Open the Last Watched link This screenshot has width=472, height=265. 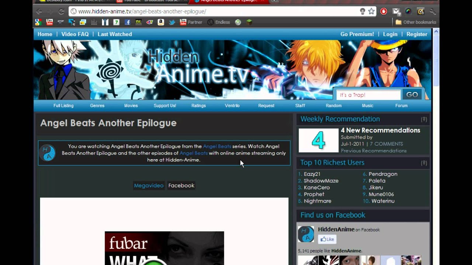[x=115, y=34]
